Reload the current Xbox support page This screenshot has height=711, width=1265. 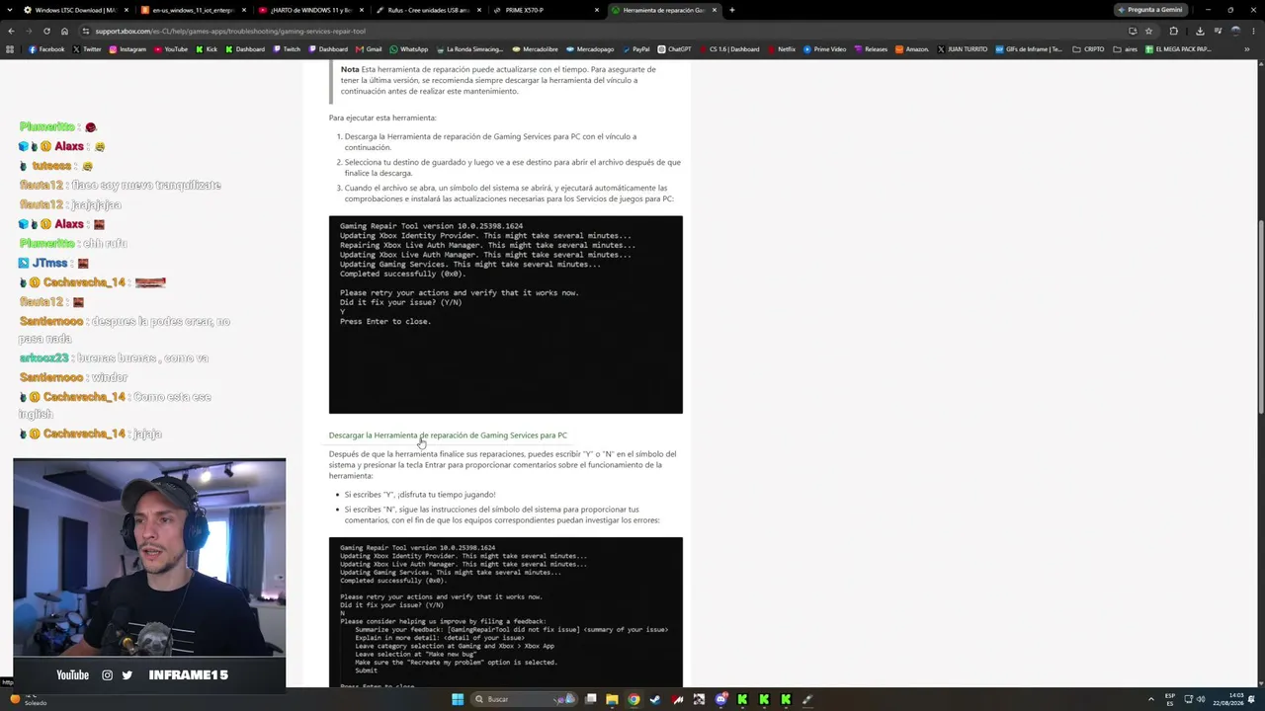46,31
